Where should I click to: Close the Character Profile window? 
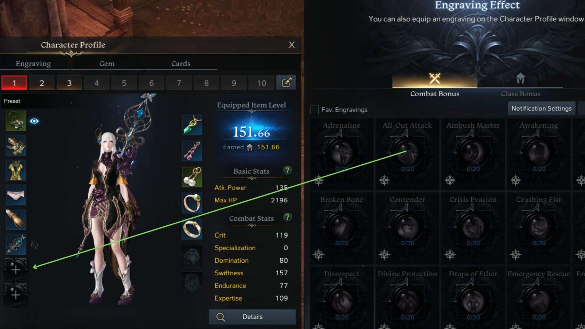[x=292, y=45]
